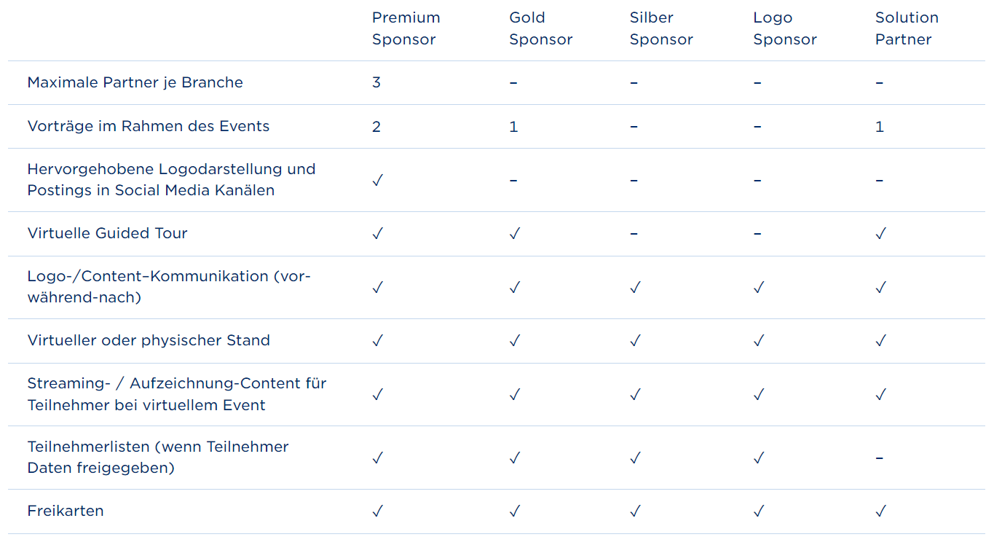
Task: Click the Solution Partner checkmark for Virtuelle Guided Tour
Action: (x=881, y=234)
